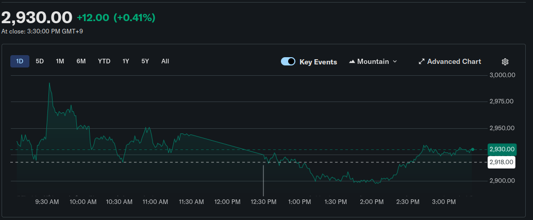Click the 2,975.00 axis label

pyautogui.click(x=502, y=101)
